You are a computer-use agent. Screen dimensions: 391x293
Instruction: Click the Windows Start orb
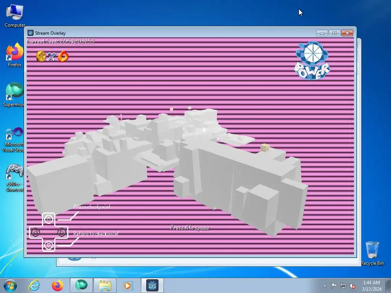10,285
